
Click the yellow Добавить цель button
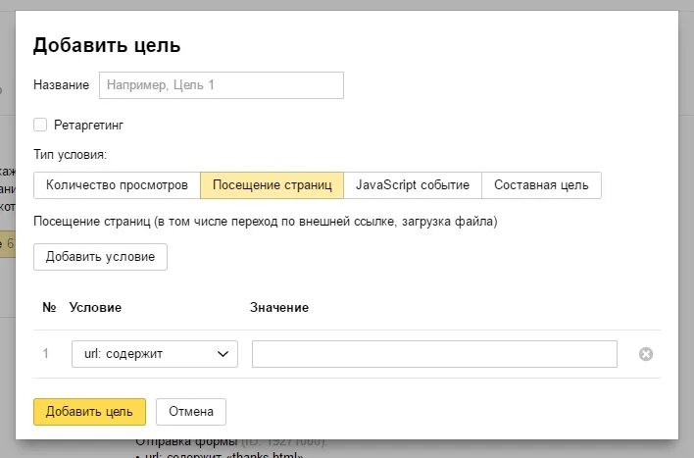(x=89, y=412)
